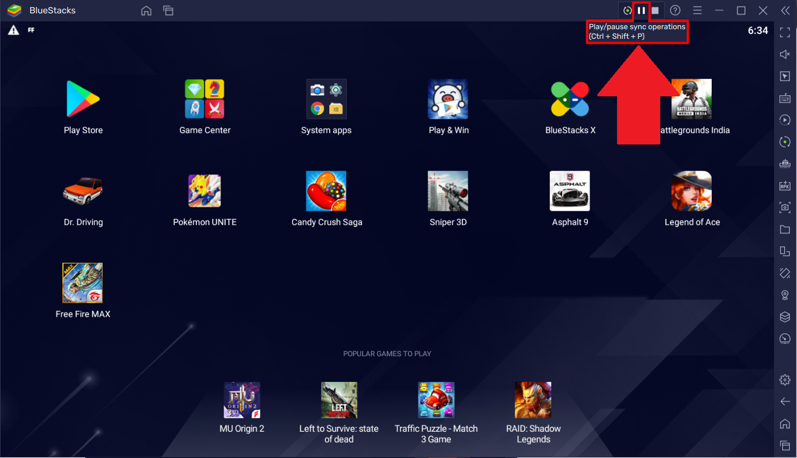
Task: Click the Install APK icon in sidebar
Action: pos(785,185)
